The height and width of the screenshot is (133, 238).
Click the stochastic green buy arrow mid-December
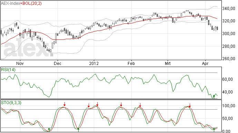[x=78, y=130]
